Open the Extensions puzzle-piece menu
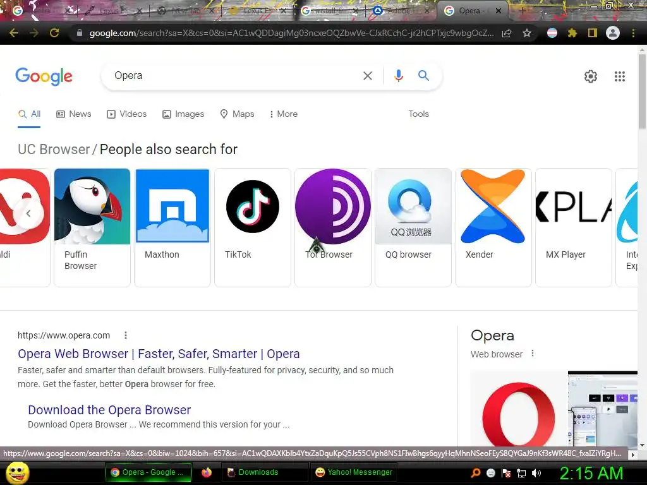This screenshot has height=485, width=647. pos(572,33)
